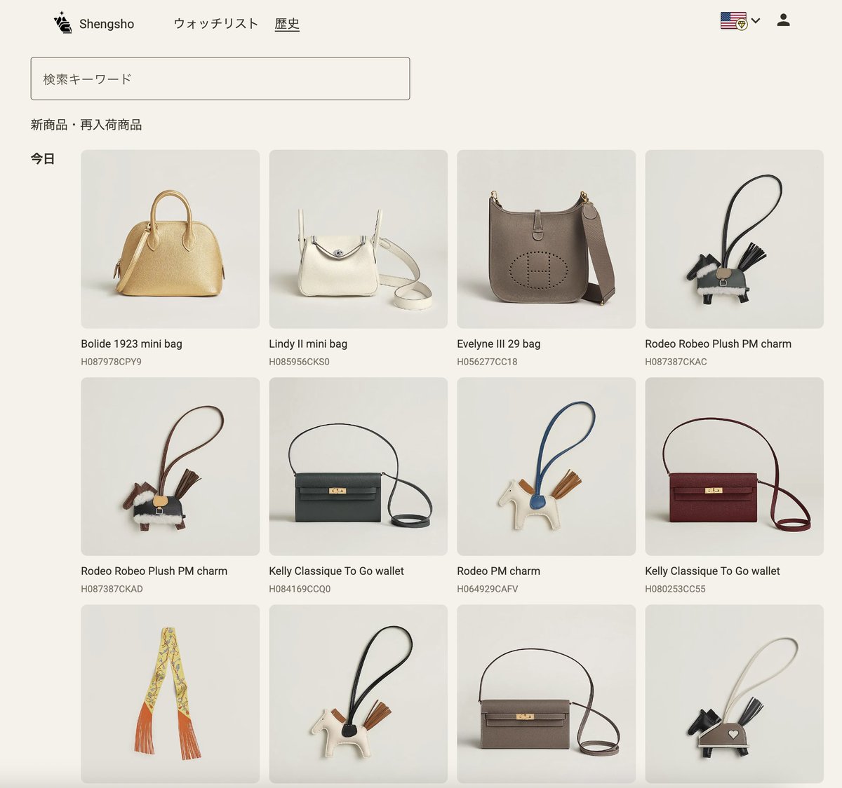This screenshot has width=842, height=788.
Task: Click the Rodeo PM charm title
Action: pos(498,571)
